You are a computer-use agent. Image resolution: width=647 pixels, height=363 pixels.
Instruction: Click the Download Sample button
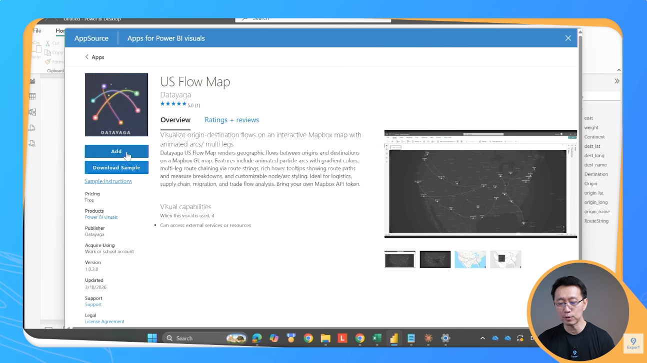(x=116, y=168)
